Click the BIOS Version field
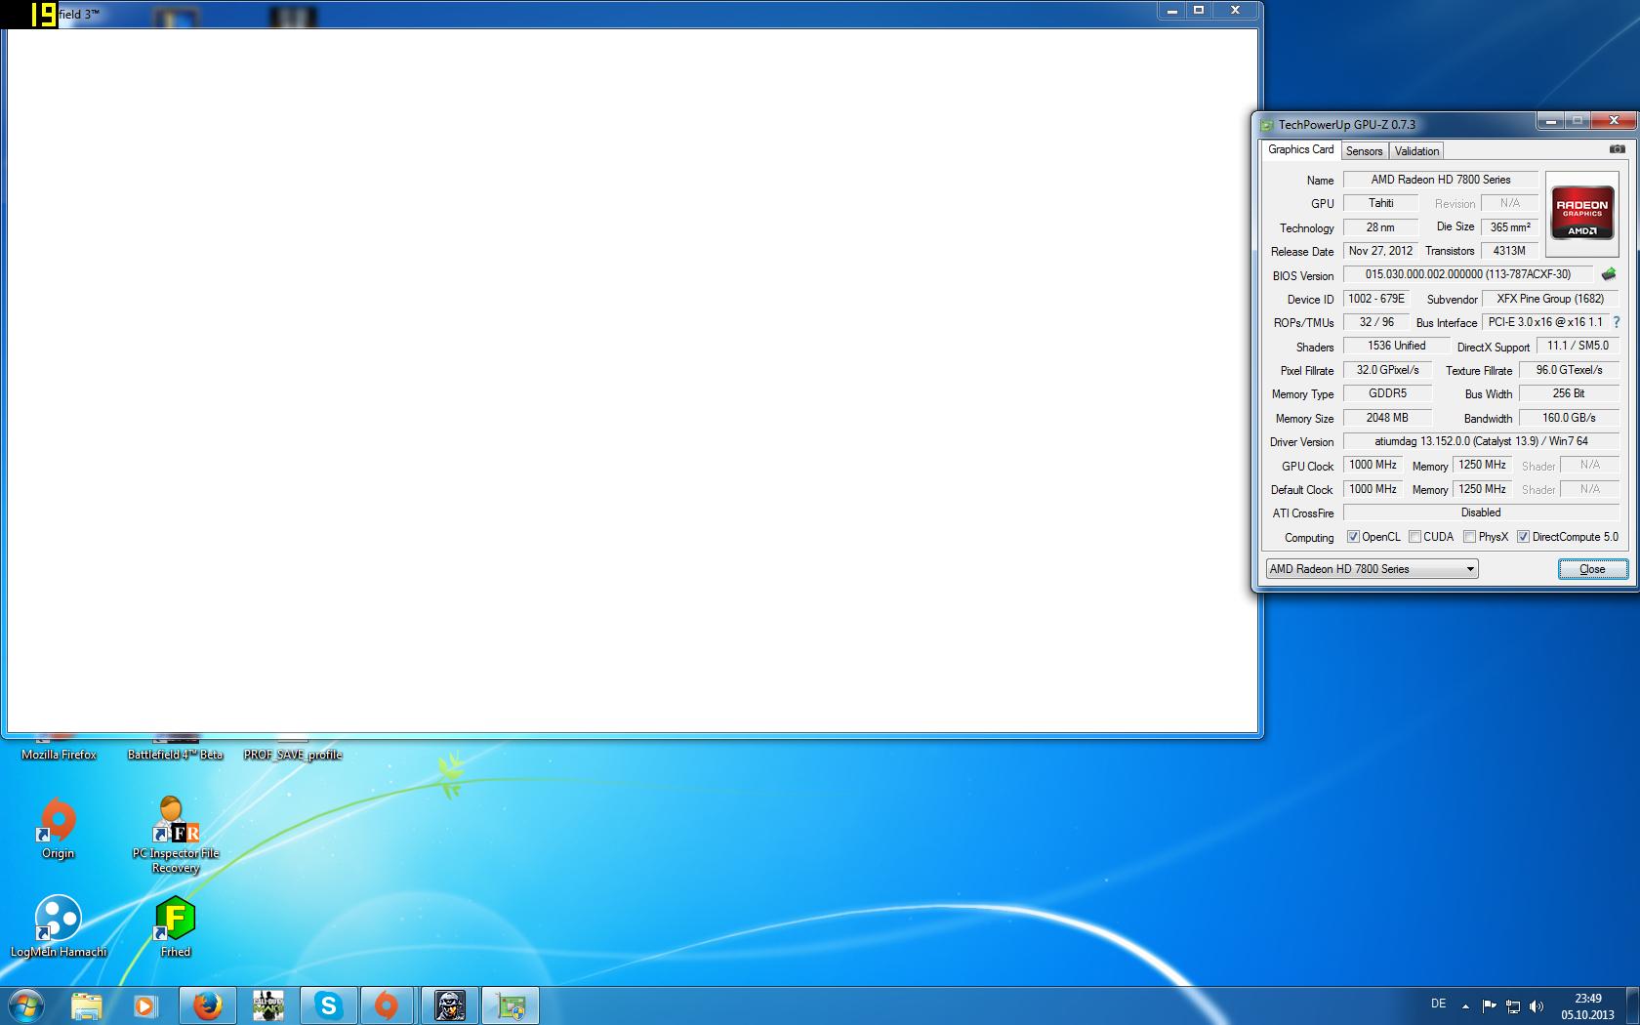 [1468, 274]
